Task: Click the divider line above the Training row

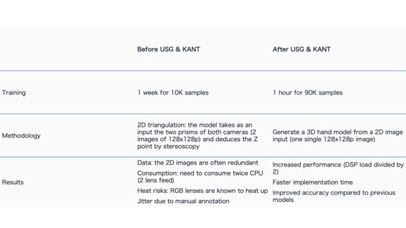Action: tap(203, 71)
